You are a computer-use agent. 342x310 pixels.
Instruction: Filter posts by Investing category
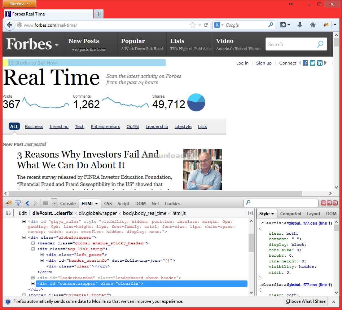click(x=59, y=127)
